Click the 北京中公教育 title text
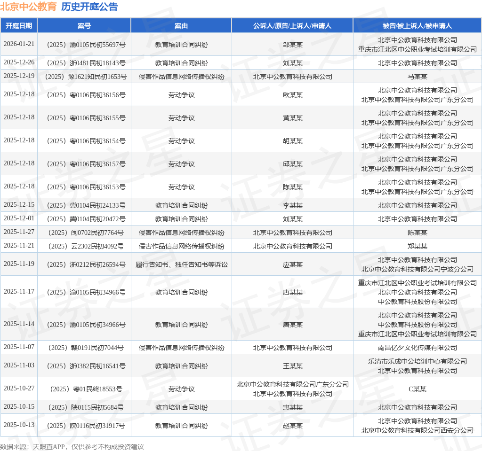 pos(28,7)
